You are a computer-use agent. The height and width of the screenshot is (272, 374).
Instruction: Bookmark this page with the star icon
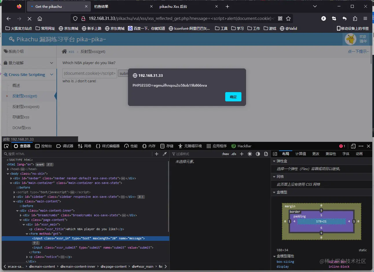click(x=288, y=18)
